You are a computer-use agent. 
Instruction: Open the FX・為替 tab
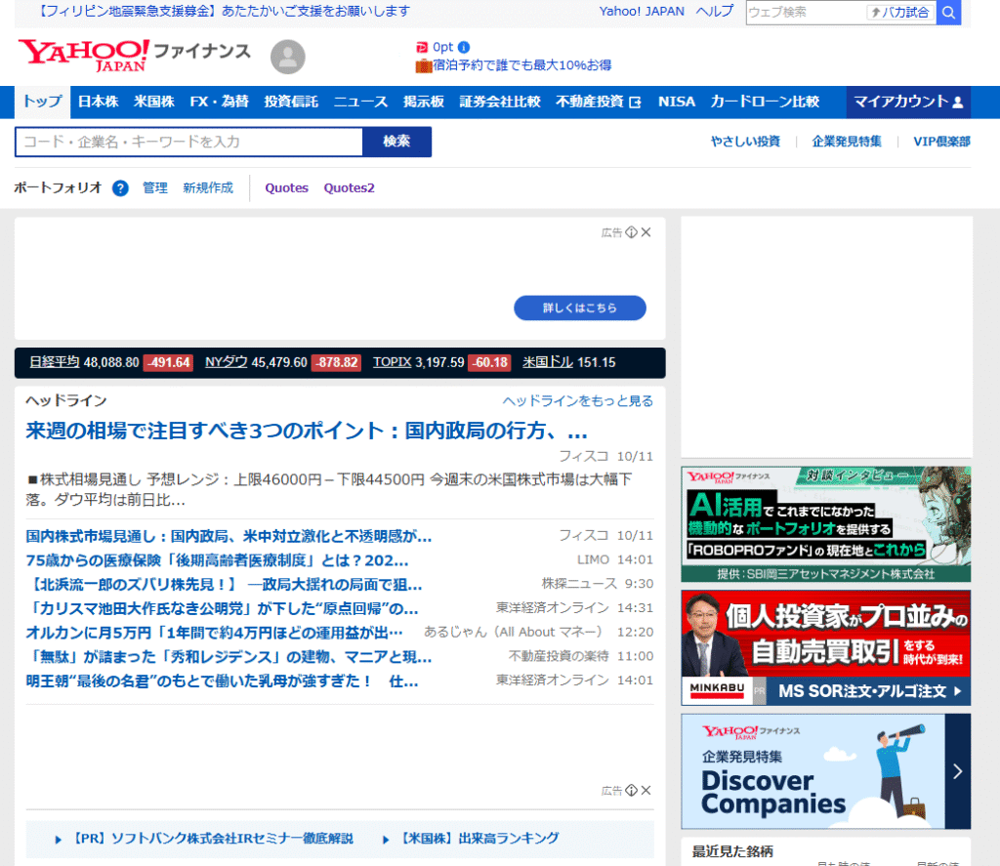219,102
